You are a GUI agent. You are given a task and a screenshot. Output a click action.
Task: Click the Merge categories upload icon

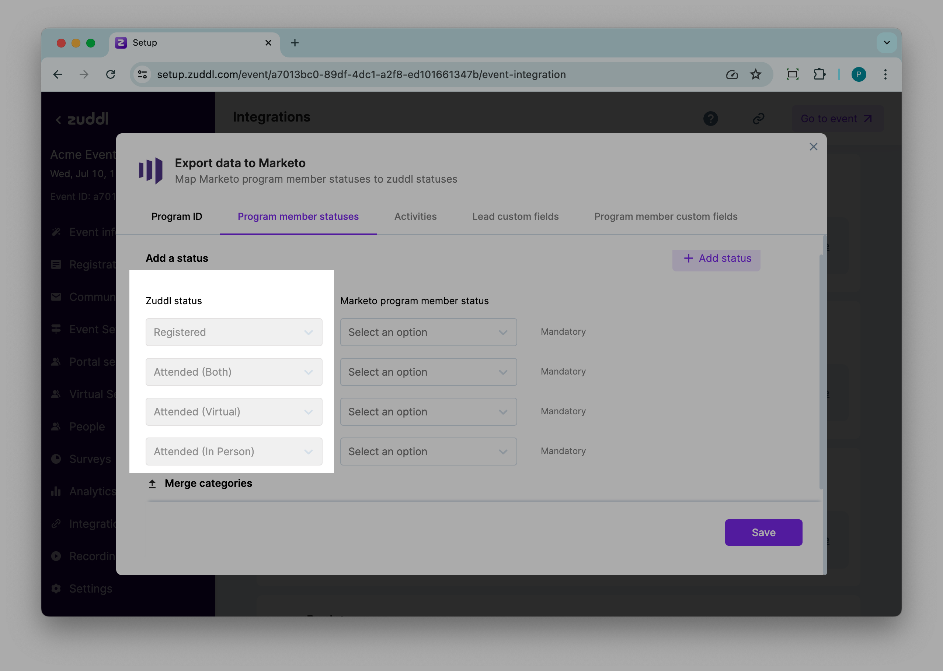point(152,484)
